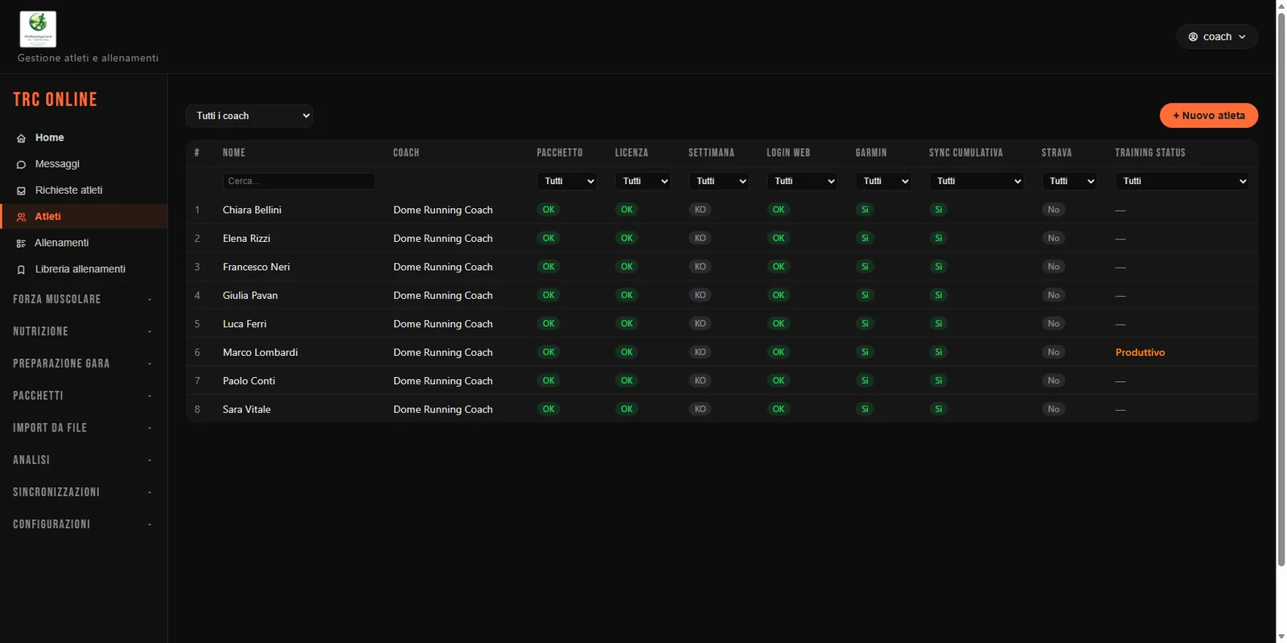Expand the Preparazione Gara sidebar section
This screenshot has height=643, width=1287.
tap(84, 363)
